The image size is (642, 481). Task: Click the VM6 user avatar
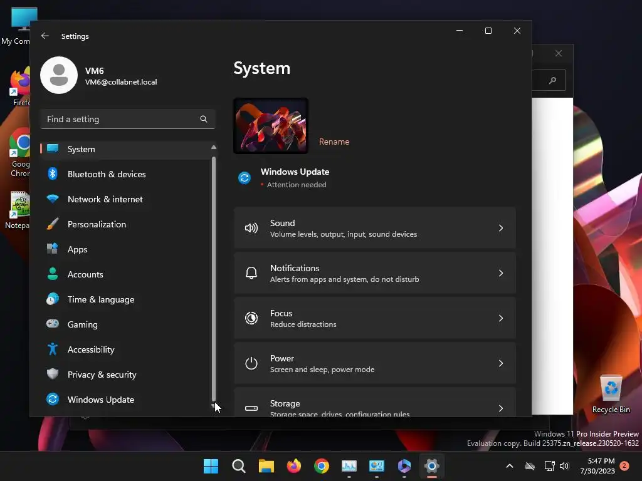pyautogui.click(x=59, y=75)
